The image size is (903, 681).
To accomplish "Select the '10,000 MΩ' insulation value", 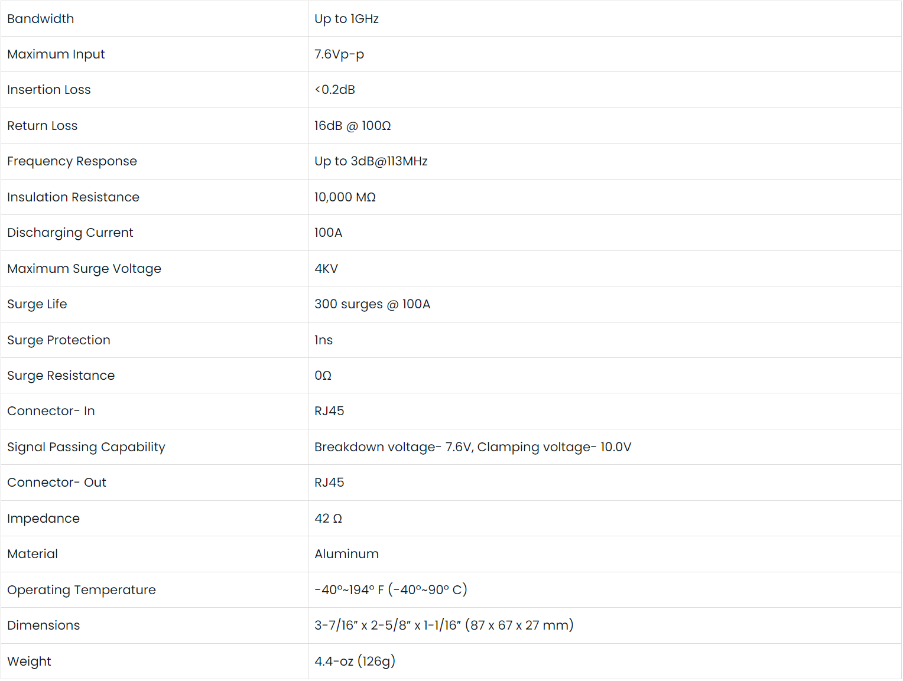I will pos(345,197).
